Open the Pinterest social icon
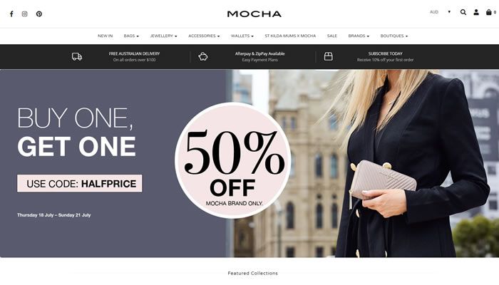The width and height of the screenshot is (499, 285). click(x=38, y=14)
